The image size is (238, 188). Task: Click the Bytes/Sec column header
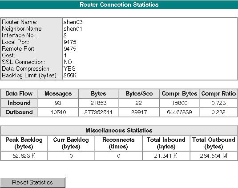[139, 93]
